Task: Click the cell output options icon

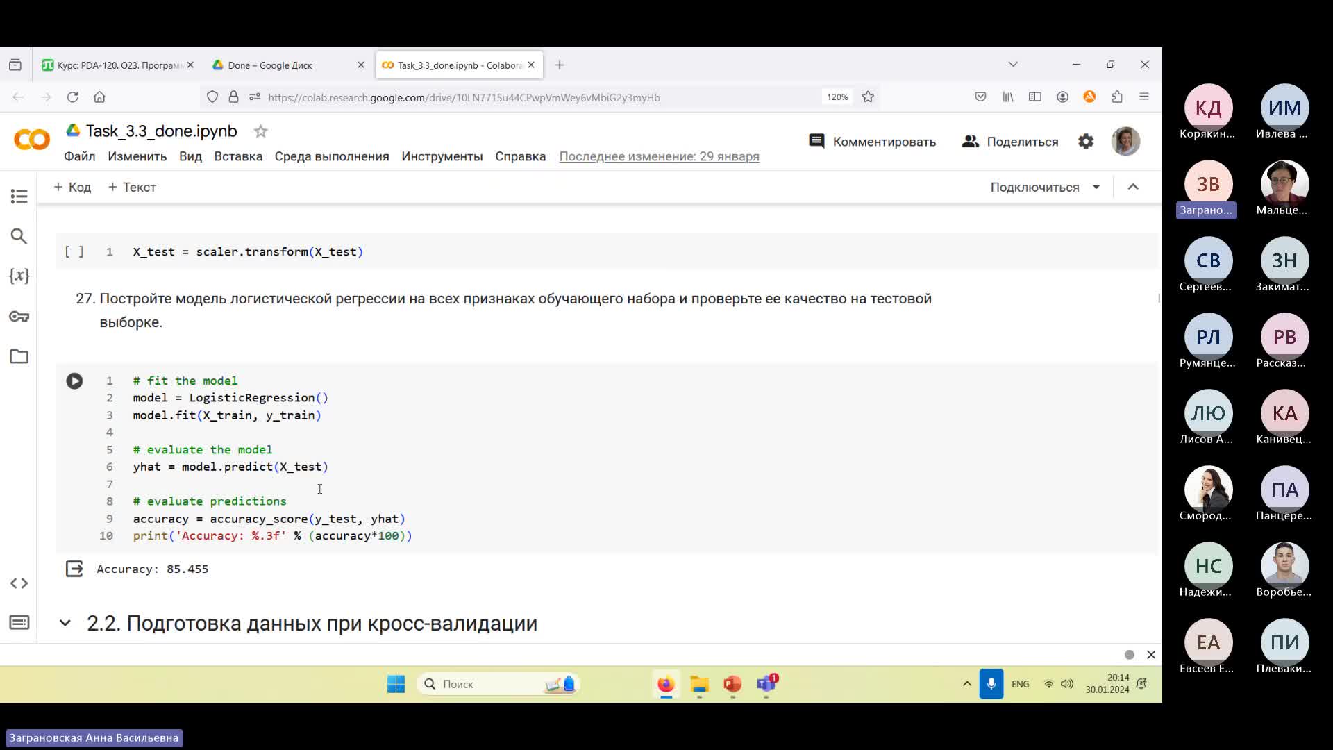Action: pos(74,569)
